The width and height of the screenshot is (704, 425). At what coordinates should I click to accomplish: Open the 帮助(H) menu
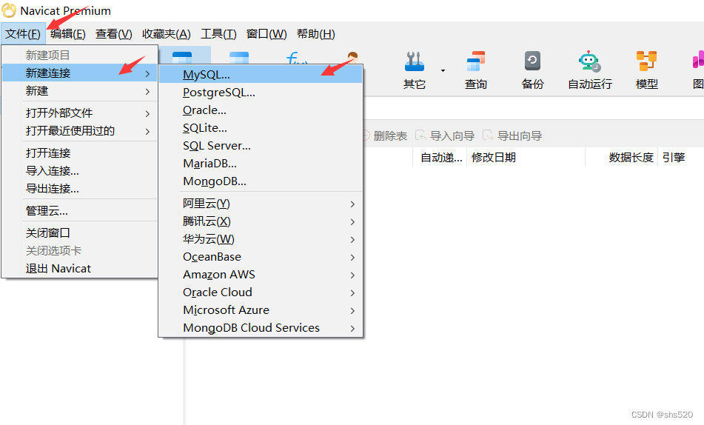[x=315, y=34]
